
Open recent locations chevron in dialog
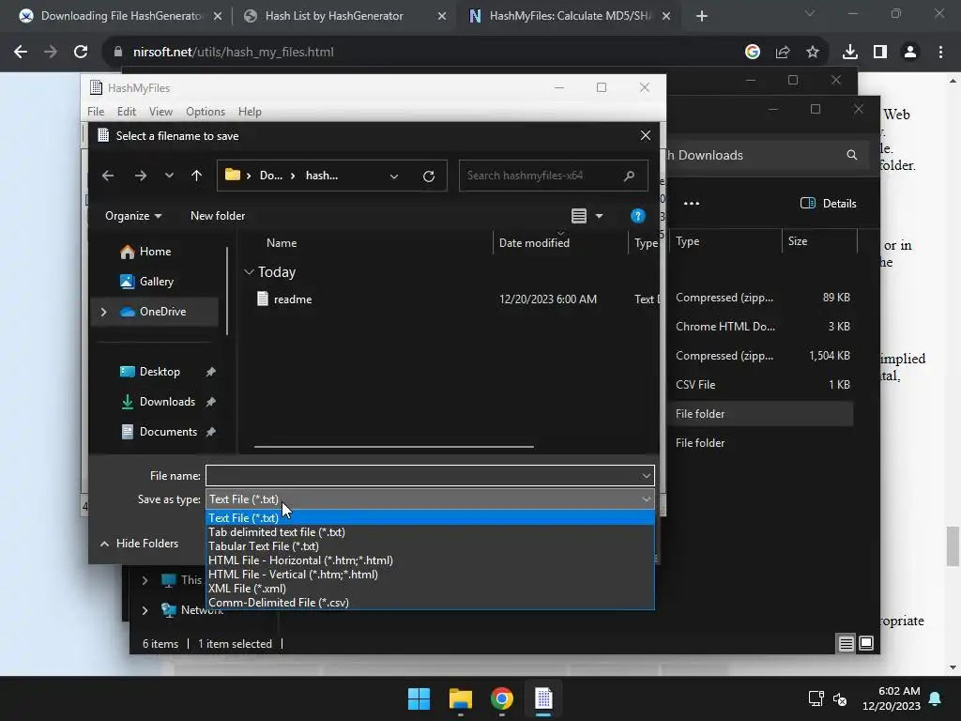[169, 176]
